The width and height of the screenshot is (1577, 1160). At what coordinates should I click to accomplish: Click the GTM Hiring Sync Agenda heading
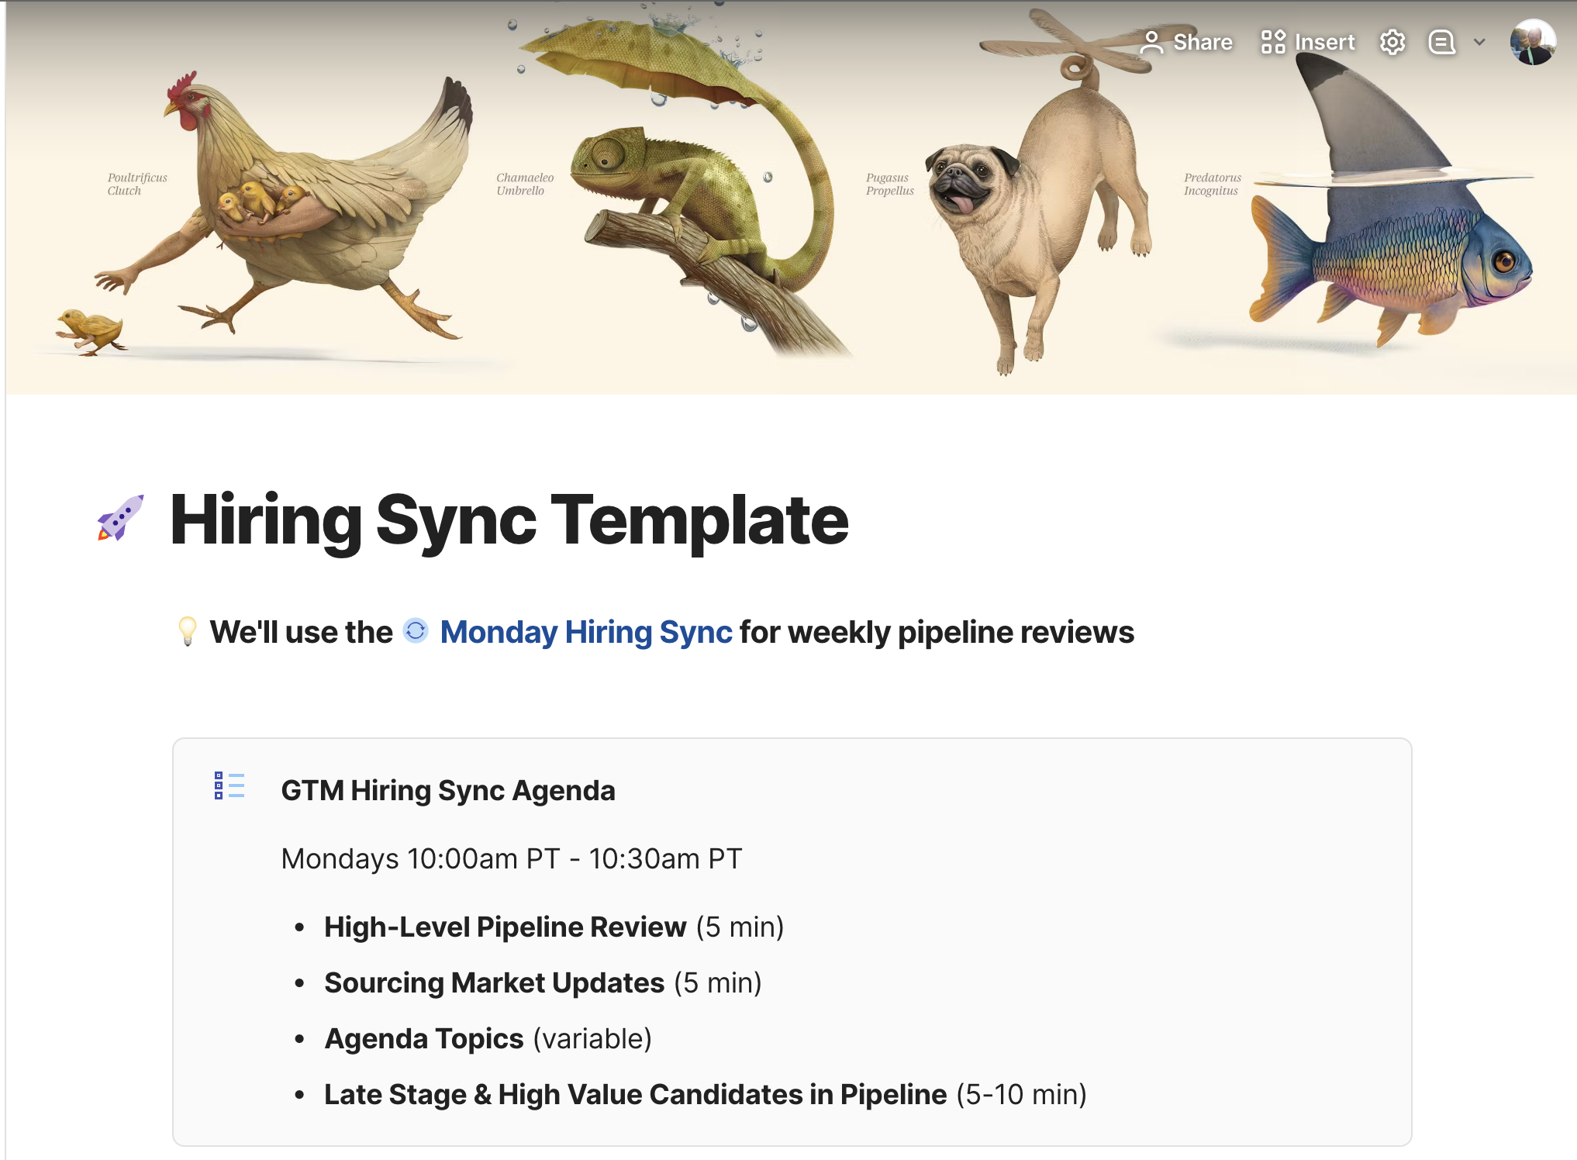point(447,790)
